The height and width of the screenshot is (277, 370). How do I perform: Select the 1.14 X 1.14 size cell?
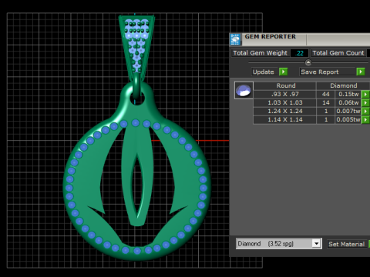285,119
